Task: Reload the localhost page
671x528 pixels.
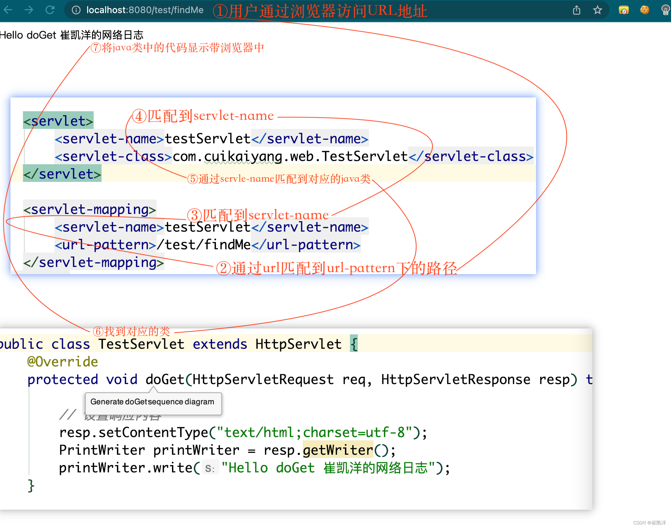Action: (x=50, y=10)
